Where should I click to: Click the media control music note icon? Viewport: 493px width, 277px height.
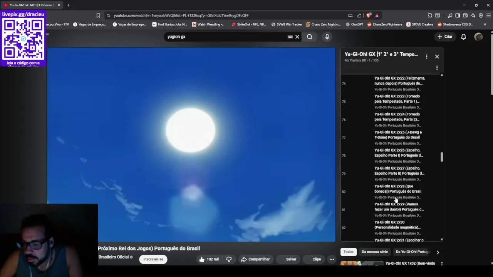(450, 15)
